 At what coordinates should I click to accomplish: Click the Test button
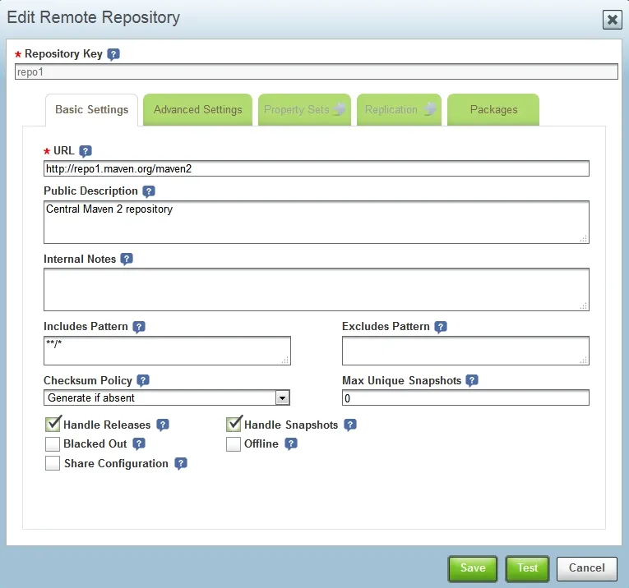pyautogui.click(x=527, y=567)
